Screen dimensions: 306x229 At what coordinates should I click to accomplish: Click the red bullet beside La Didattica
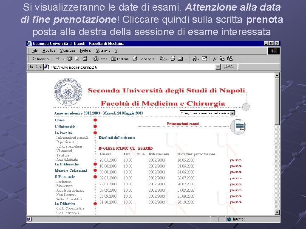tap(95, 204)
